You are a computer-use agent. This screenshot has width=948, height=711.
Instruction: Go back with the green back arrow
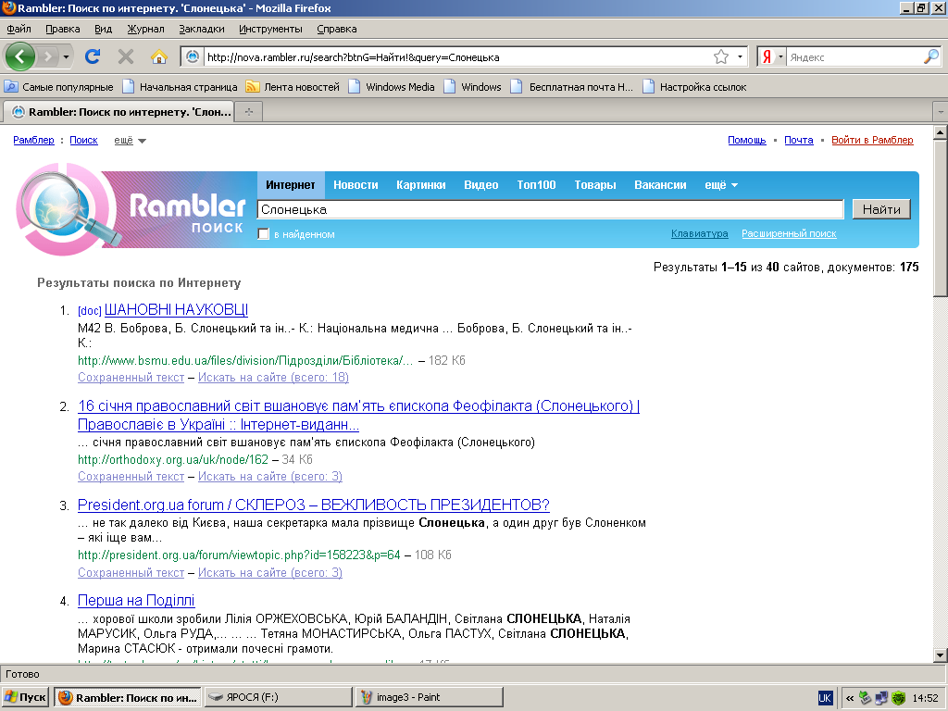coord(20,56)
